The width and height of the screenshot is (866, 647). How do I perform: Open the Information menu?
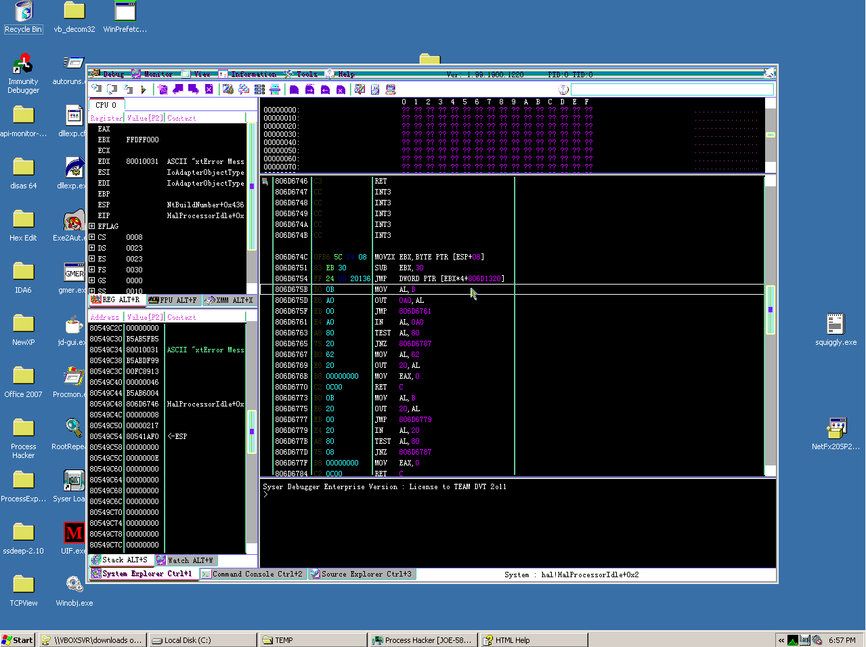pyautogui.click(x=248, y=74)
